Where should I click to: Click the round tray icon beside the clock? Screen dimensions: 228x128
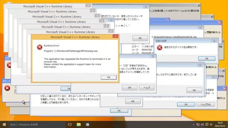(x=211, y=124)
